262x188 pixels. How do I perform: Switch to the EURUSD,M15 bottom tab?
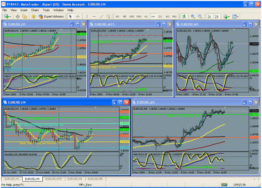tap(54, 179)
